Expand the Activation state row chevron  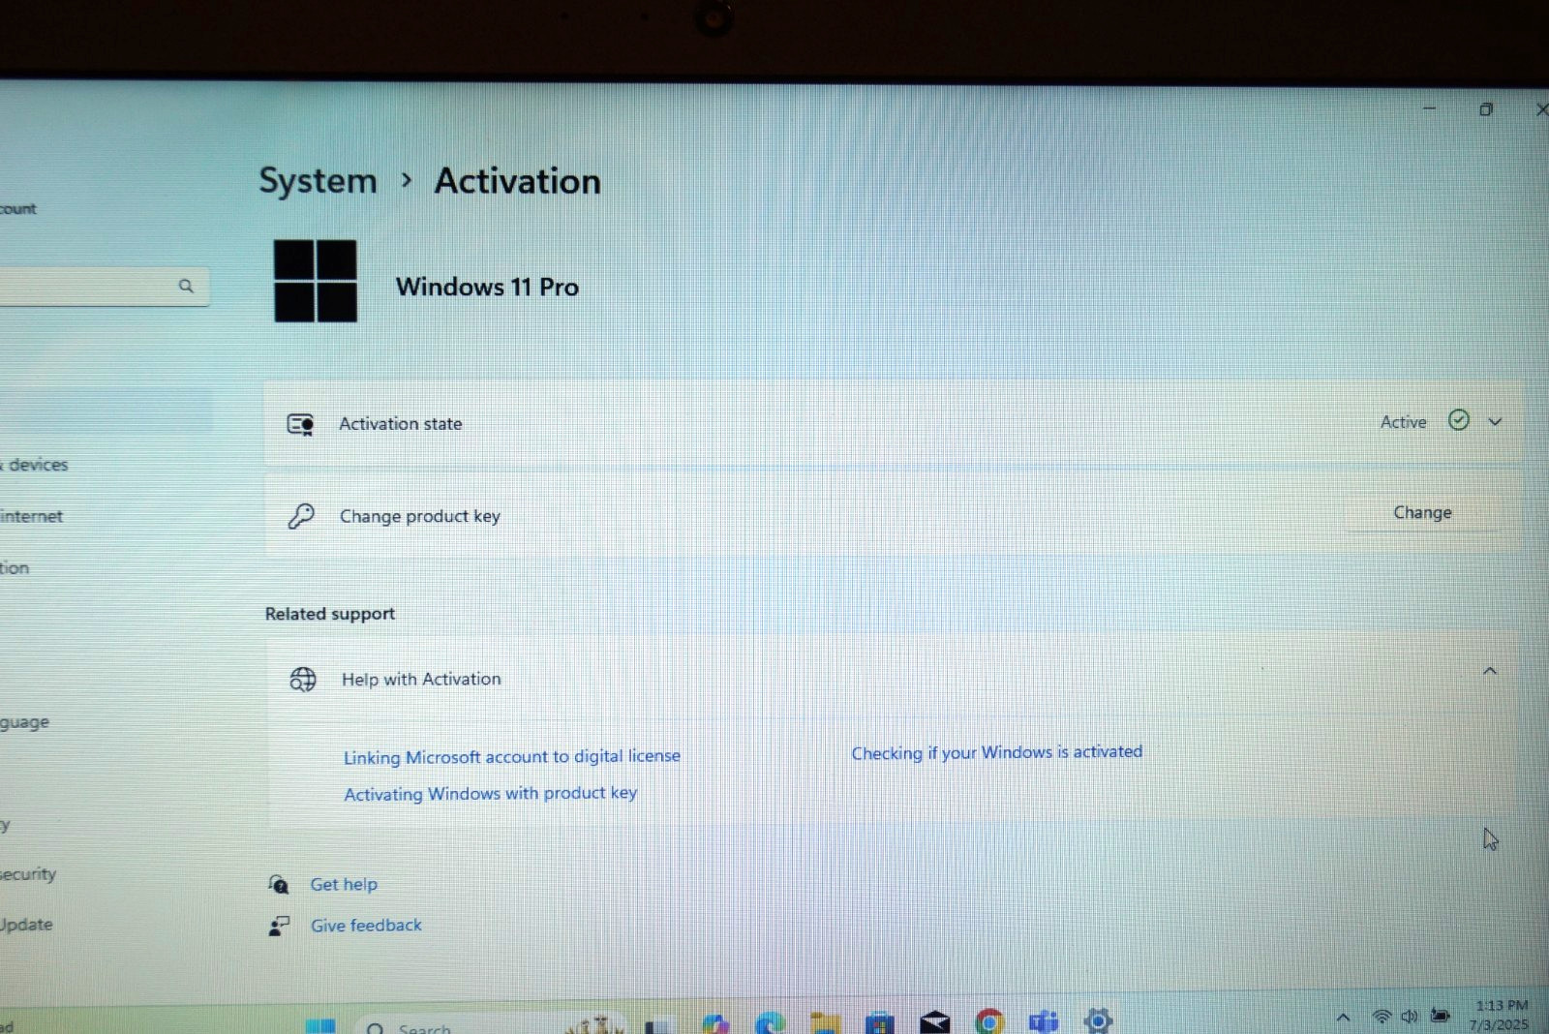click(x=1495, y=421)
